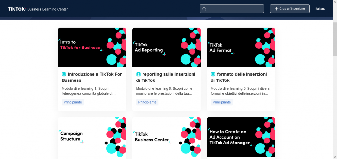The height and width of the screenshot is (159, 337).
Task: Click module icon beside reporting sulle inserzioni
Action: point(139,74)
